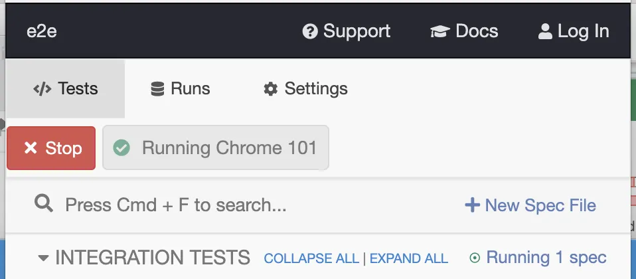Click the green checkmark browser status icon
Screen dimensions: 636x279
click(121, 147)
